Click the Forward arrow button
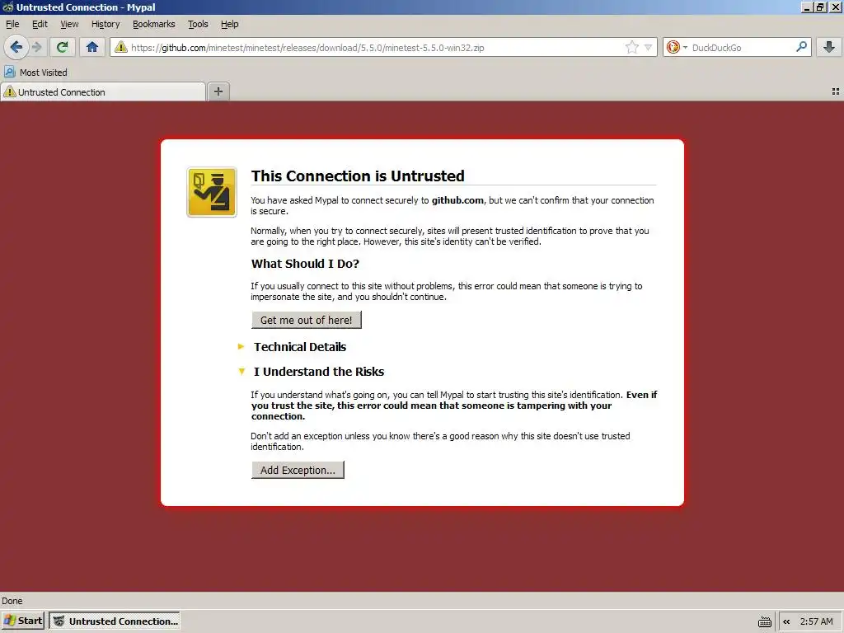844x633 pixels. [x=36, y=47]
